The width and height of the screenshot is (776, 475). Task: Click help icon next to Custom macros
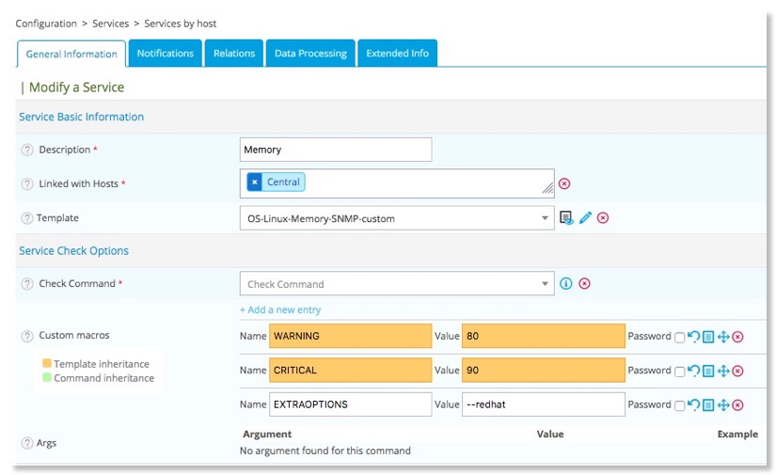click(x=27, y=336)
